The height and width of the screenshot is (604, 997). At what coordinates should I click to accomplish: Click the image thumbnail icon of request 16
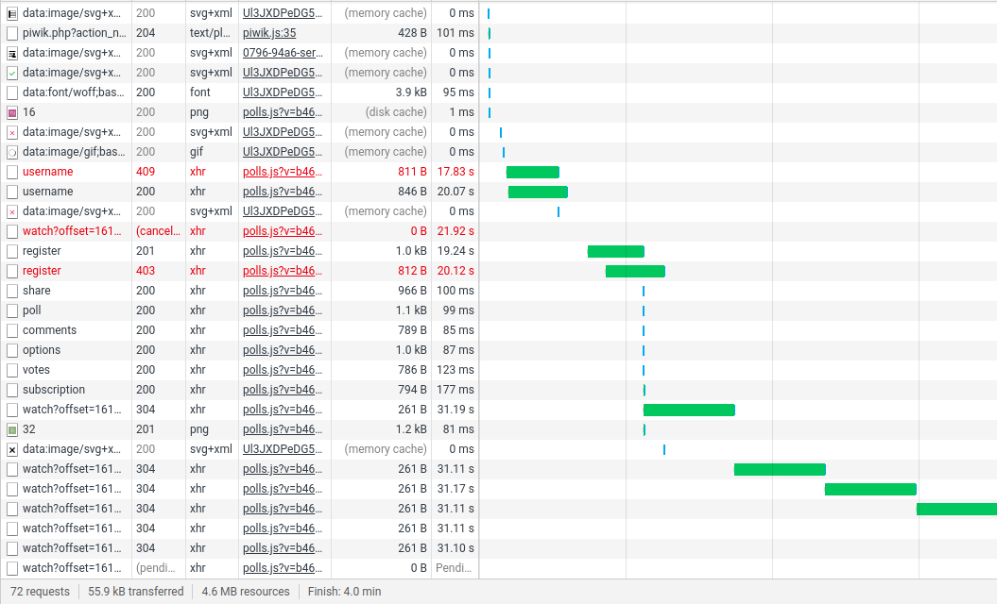(x=12, y=112)
